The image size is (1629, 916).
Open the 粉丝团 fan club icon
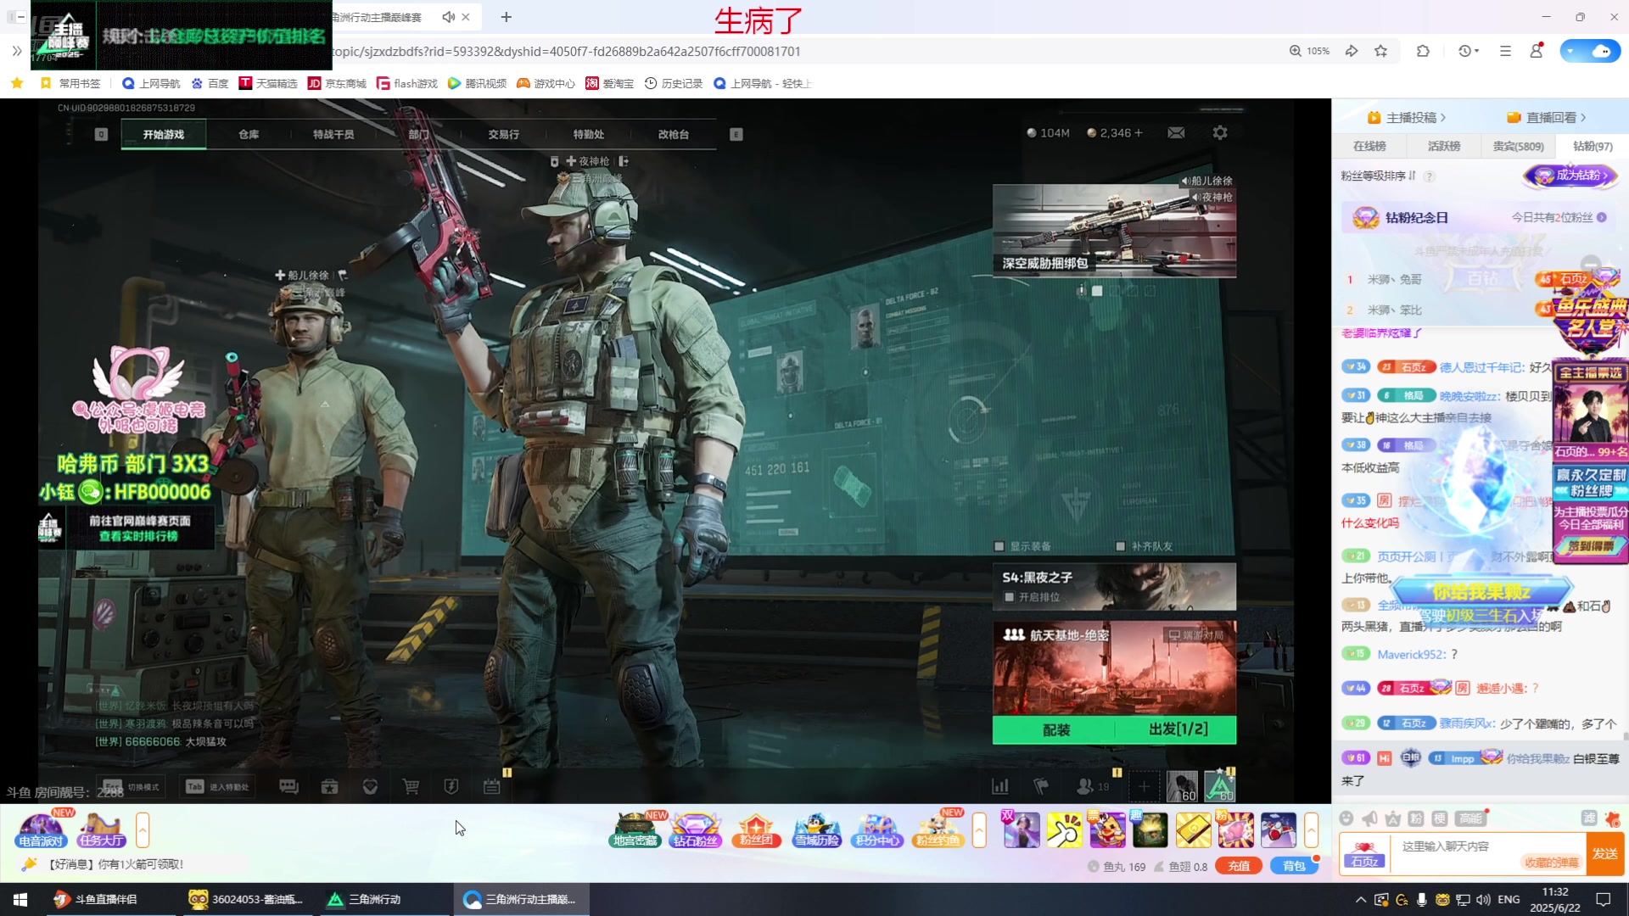click(756, 829)
